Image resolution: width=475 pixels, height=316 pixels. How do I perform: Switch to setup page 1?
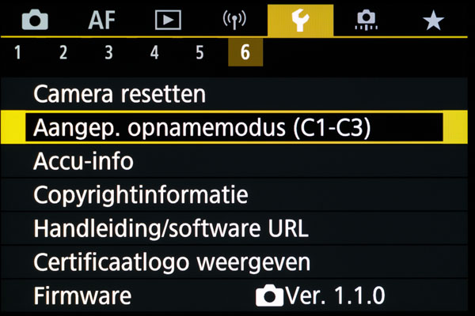point(17,54)
